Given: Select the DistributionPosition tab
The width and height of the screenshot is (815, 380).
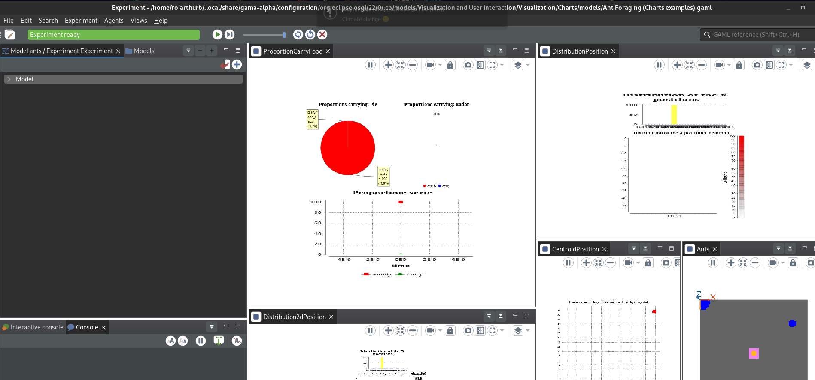Looking at the screenshot, I should tap(578, 51).
